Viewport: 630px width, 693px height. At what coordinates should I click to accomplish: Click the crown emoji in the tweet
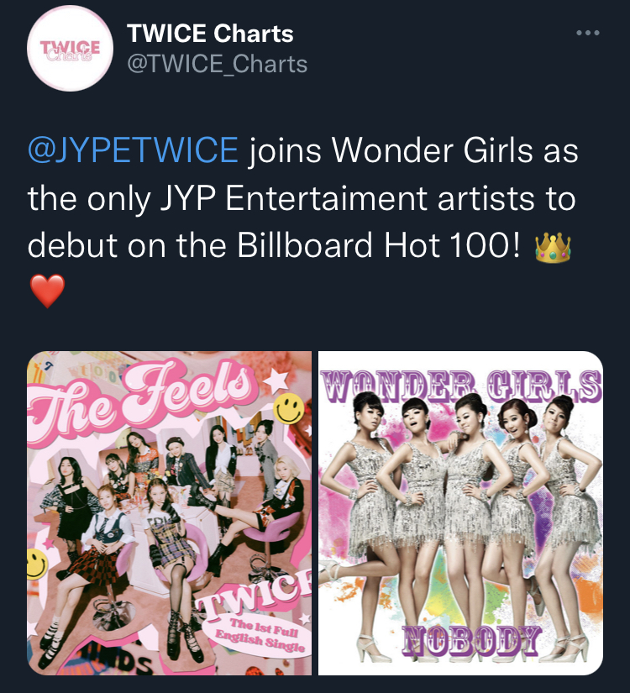point(553,248)
